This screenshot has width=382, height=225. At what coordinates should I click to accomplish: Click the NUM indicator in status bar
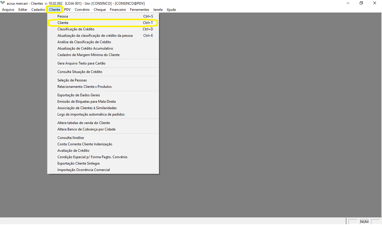pos(364,222)
